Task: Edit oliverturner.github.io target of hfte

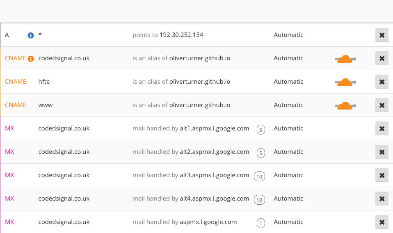Action: click(200, 82)
